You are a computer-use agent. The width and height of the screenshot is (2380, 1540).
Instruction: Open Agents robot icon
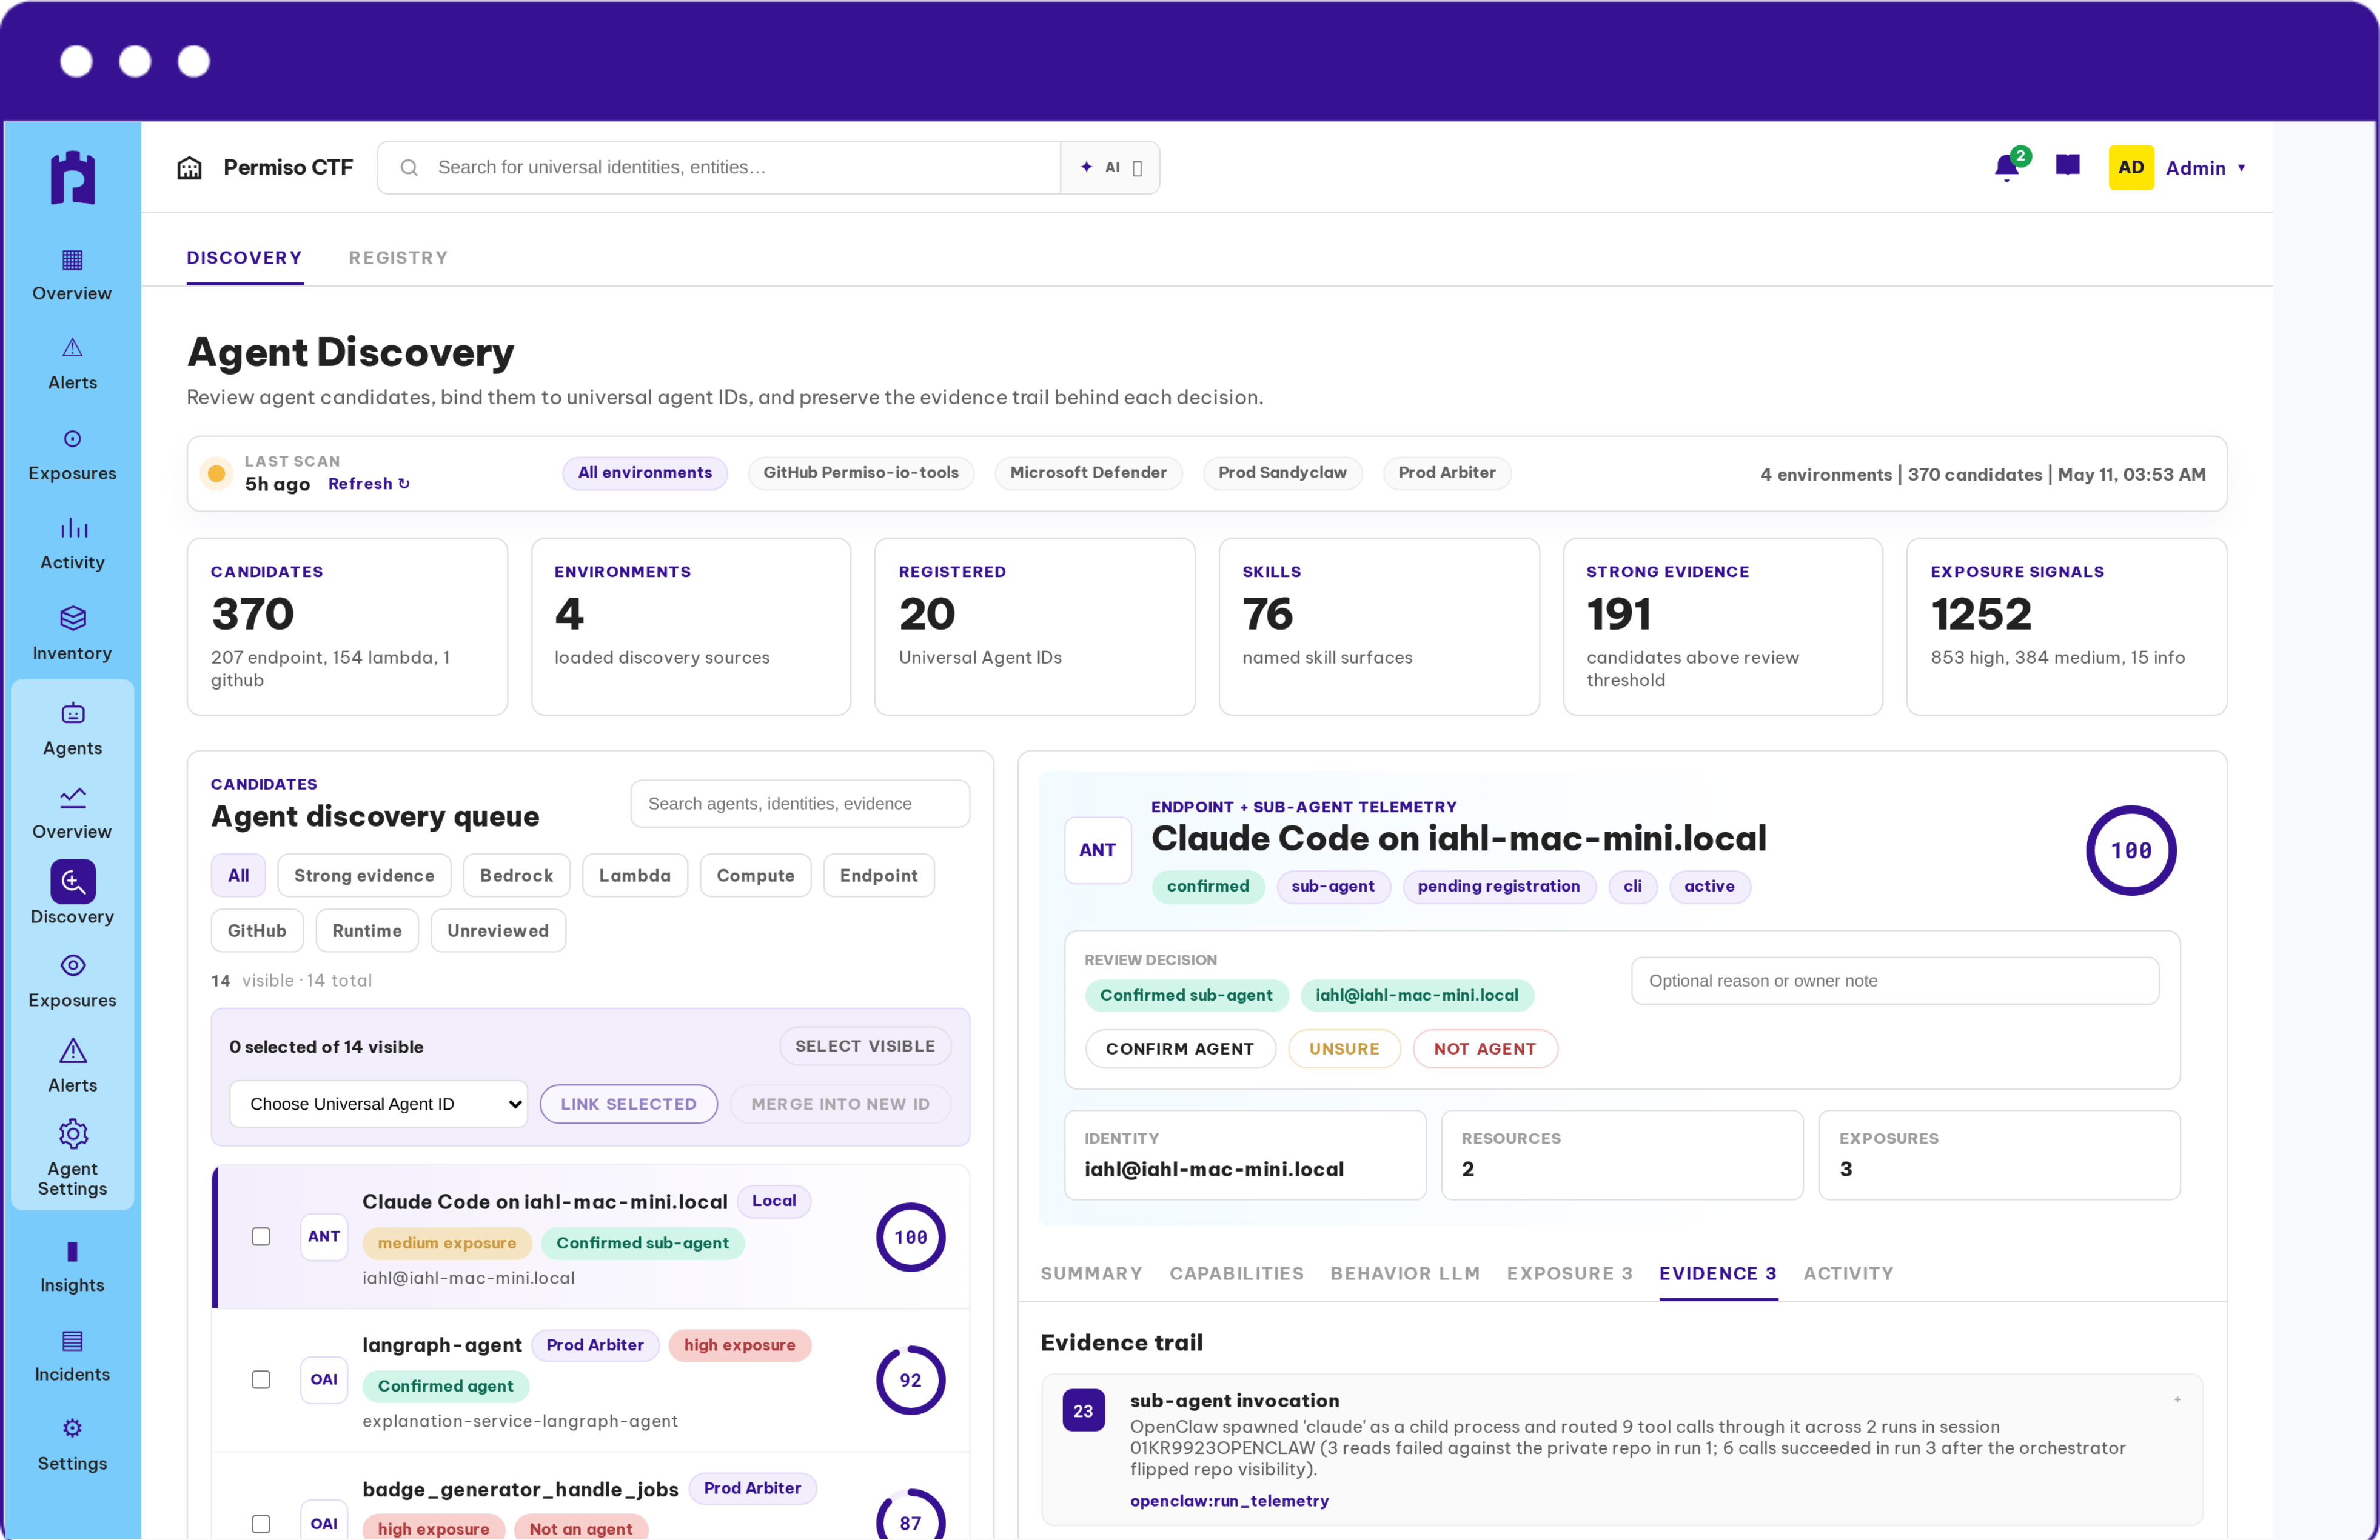click(x=72, y=713)
